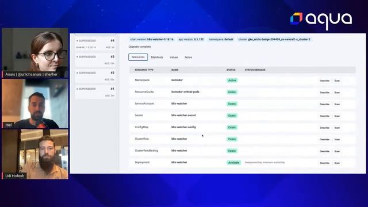Open the Values tab
This screenshot has width=368, height=207.
(174, 57)
